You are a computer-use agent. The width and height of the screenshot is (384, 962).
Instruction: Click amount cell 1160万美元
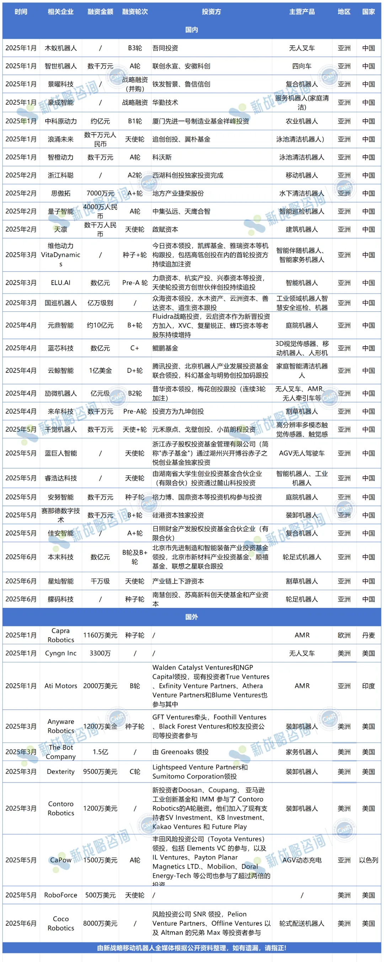point(100,635)
